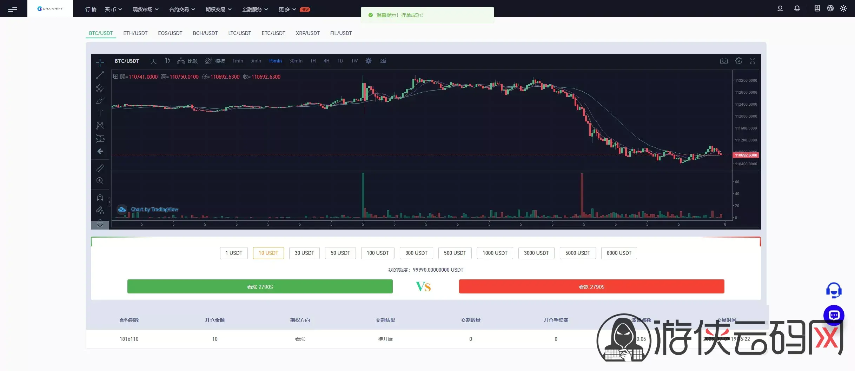The image size is (855, 371).
Task: Open the 金融服务 dropdown menu
Action: [255, 9]
